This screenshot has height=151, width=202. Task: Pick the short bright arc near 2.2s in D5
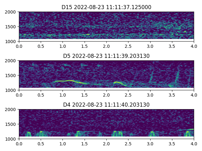tap(118, 82)
